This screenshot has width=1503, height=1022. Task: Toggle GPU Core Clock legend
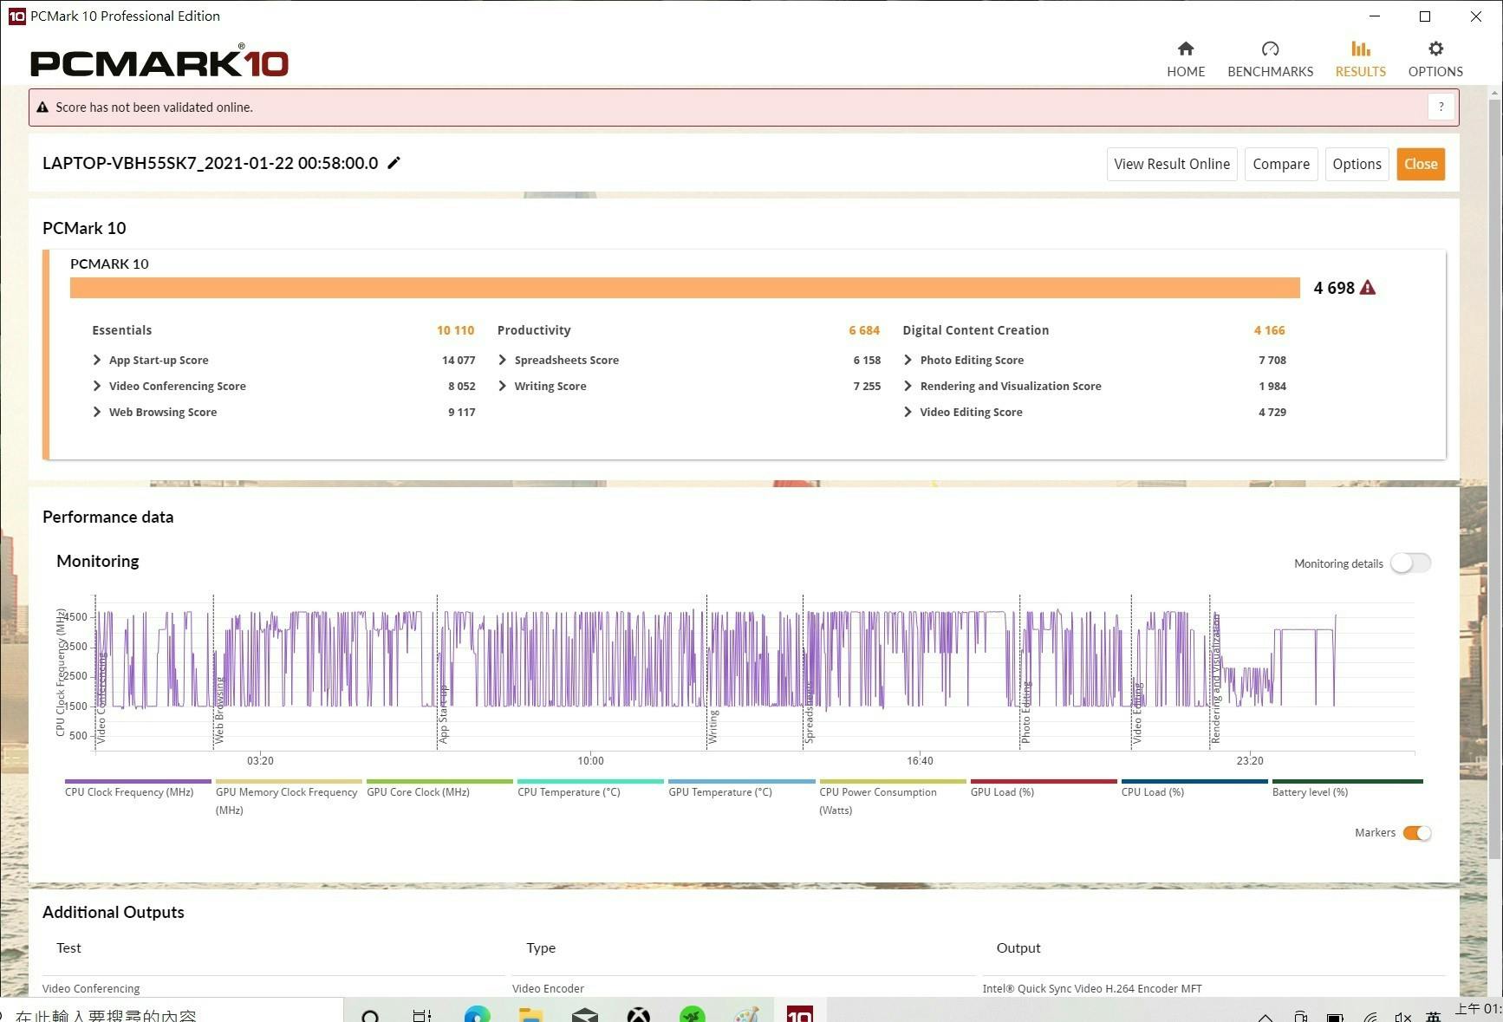439,788
